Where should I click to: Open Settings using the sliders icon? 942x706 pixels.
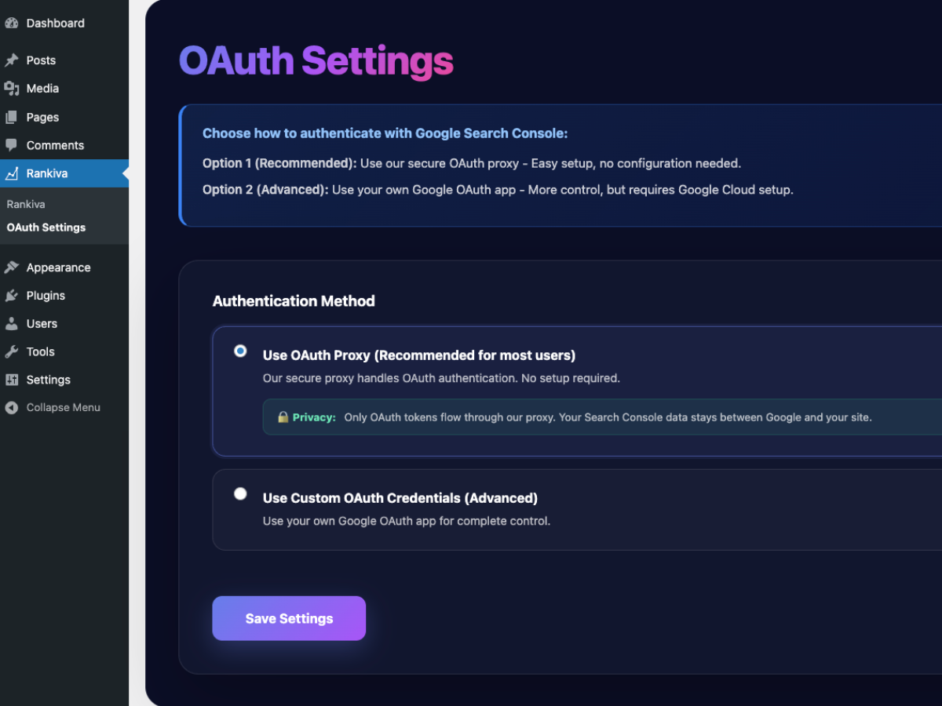coord(13,380)
